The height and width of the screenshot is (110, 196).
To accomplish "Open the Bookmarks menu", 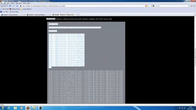I will (19, 3).
